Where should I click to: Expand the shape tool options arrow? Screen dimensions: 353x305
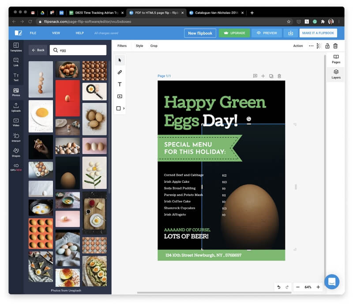(124, 108)
